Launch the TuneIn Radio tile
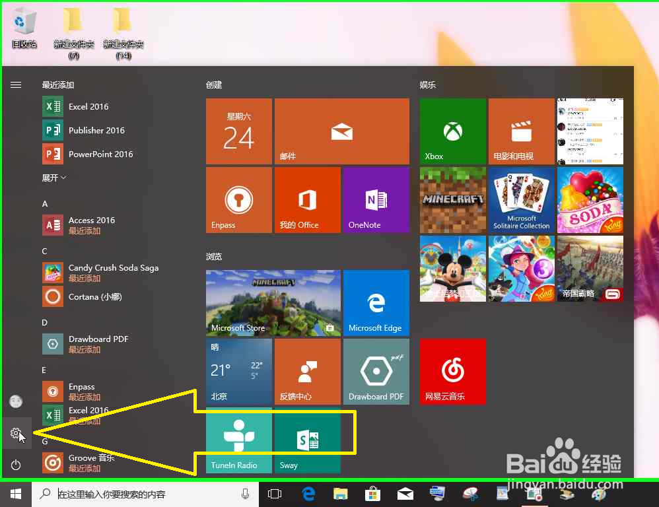Viewport: 659px width, 507px height. tap(239, 440)
